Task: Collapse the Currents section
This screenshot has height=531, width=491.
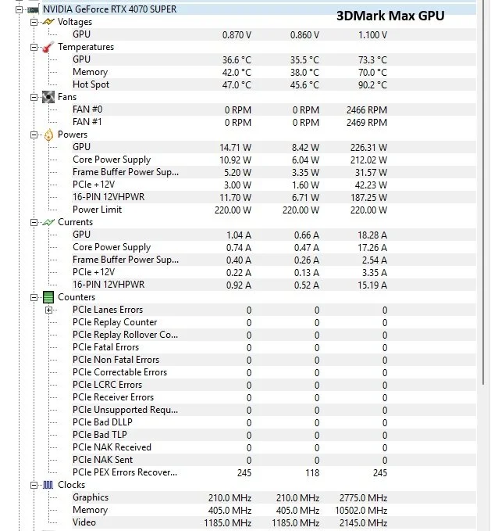Action: 34,223
